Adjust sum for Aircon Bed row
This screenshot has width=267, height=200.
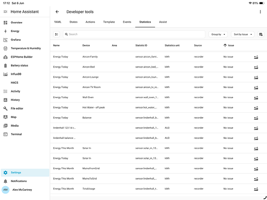256,67
